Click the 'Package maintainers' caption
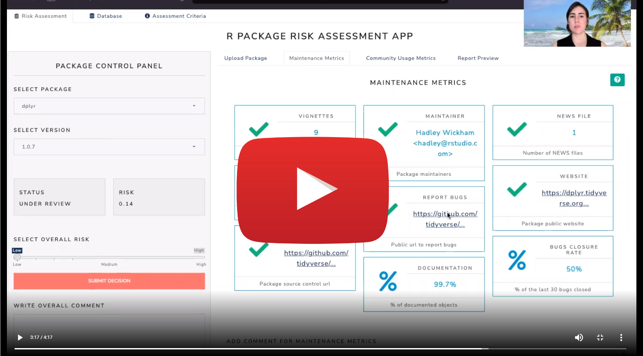 tap(424, 174)
